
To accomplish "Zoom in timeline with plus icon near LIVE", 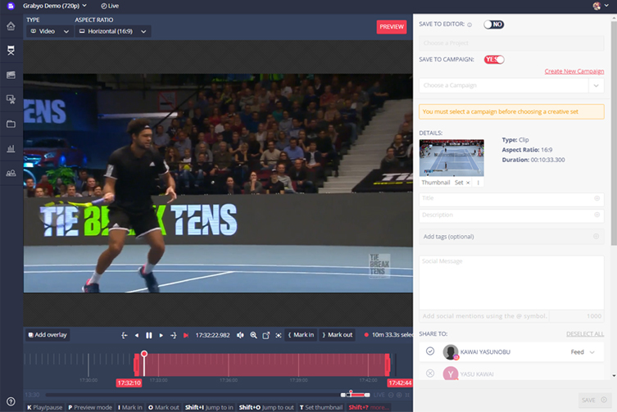I will [399, 395].
